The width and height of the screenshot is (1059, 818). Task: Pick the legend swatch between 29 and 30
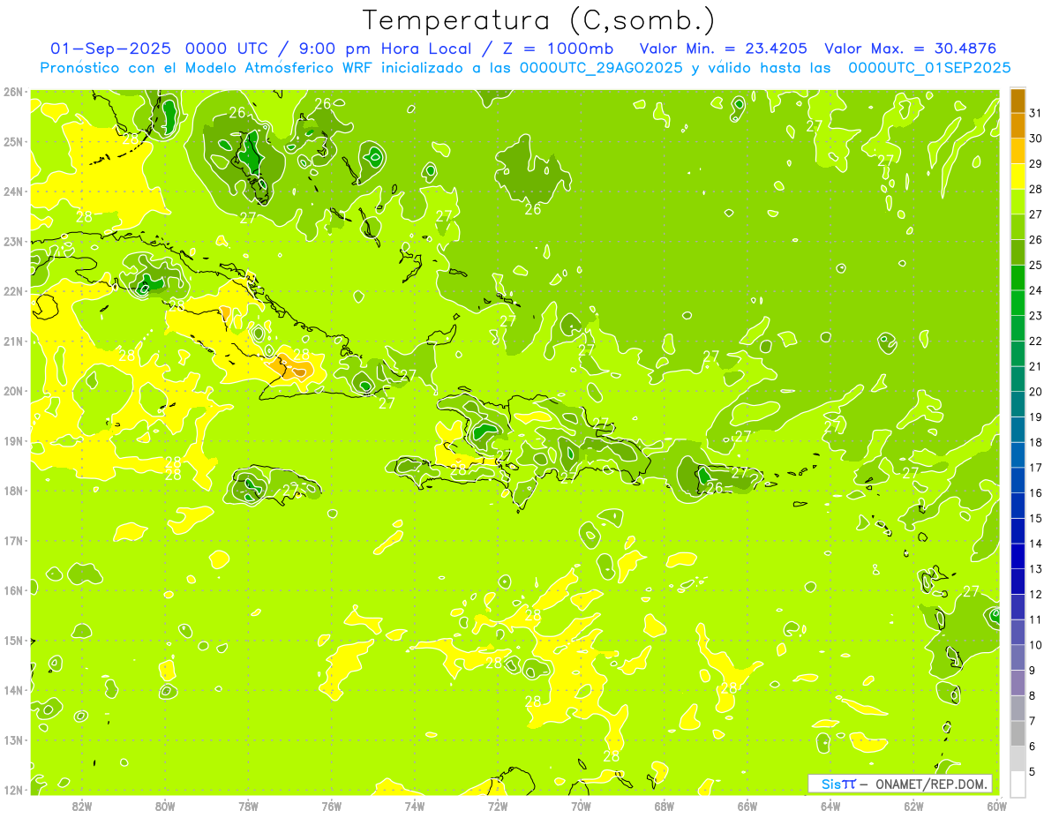(1018, 151)
